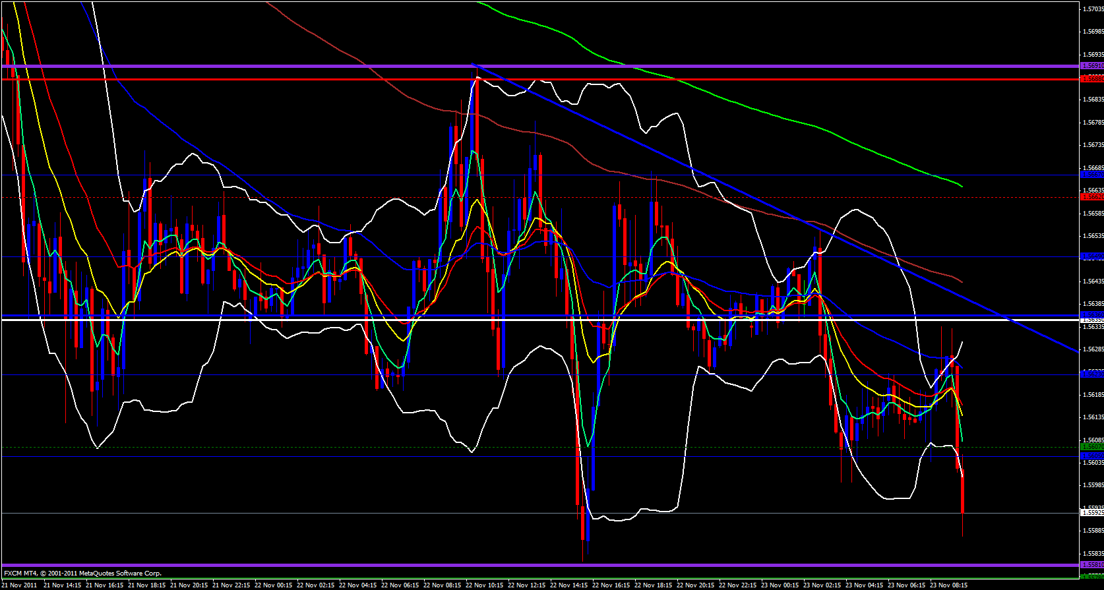Image resolution: width=1104 pixels, height=590 pixels.
Task: Select the latest red candlestick on chart
Action: coord(963,493)
